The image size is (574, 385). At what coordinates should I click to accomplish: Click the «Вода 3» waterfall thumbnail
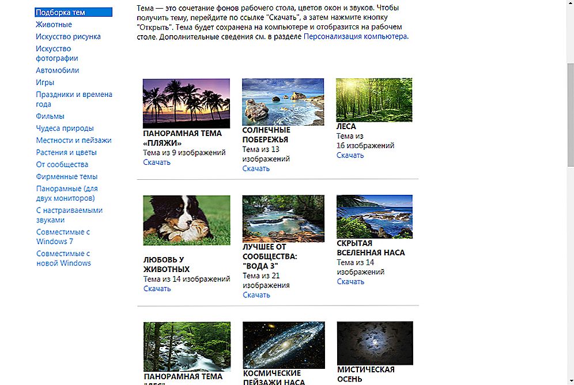(283, 218)
